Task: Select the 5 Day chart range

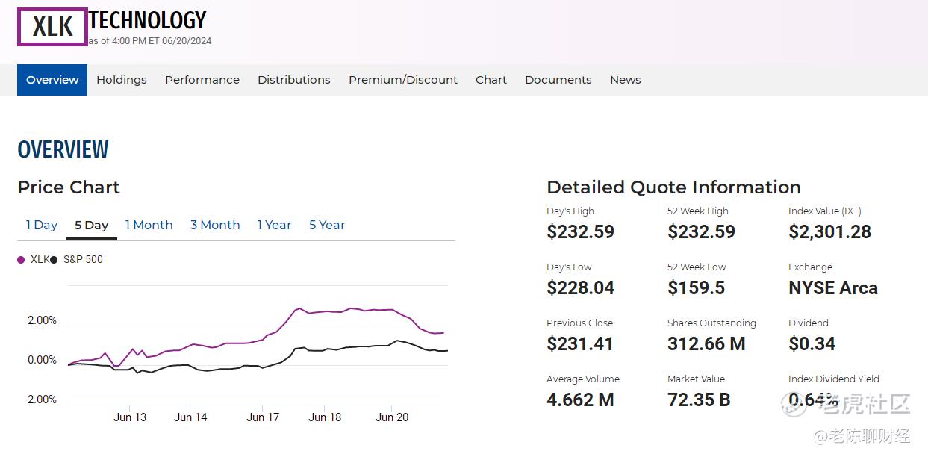Action: [91, 225]
